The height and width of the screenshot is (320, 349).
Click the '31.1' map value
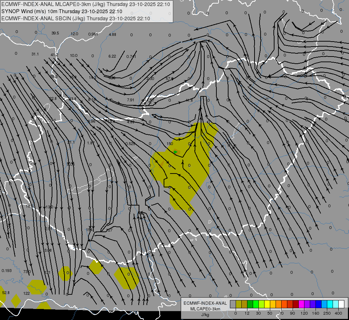[x=35, y=54]
